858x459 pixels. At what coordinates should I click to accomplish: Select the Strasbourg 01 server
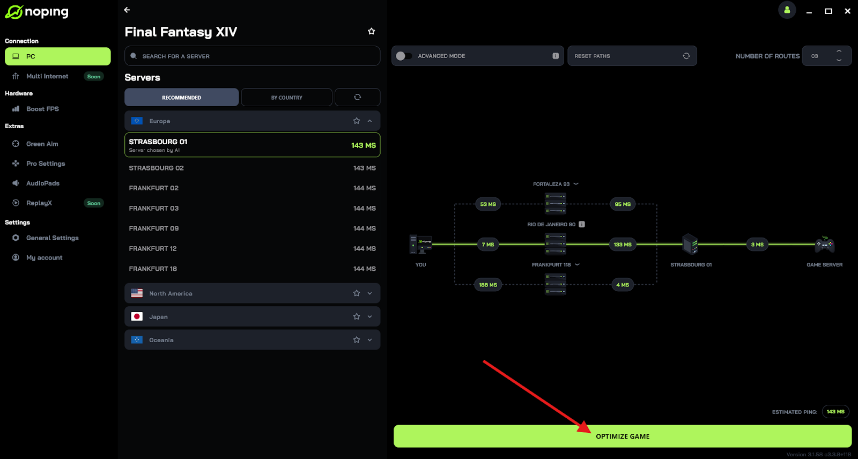[253, 145]
